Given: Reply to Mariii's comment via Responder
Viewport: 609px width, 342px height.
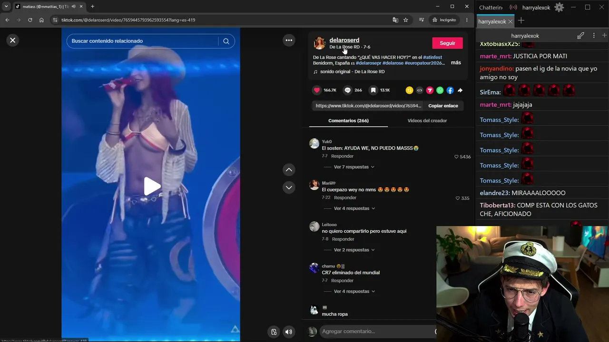Looking at the screenshot, I should (x=345, y=198).
